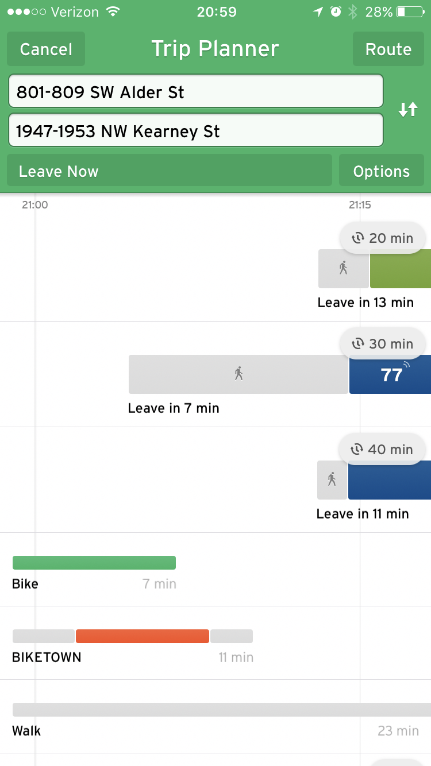Tap the clock icon in the 40 min badge
431x766 pixels.
tap(357, 450)
